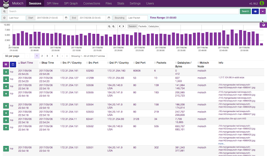Go to results page 3
Screen dimensions: 267x156
47,56
